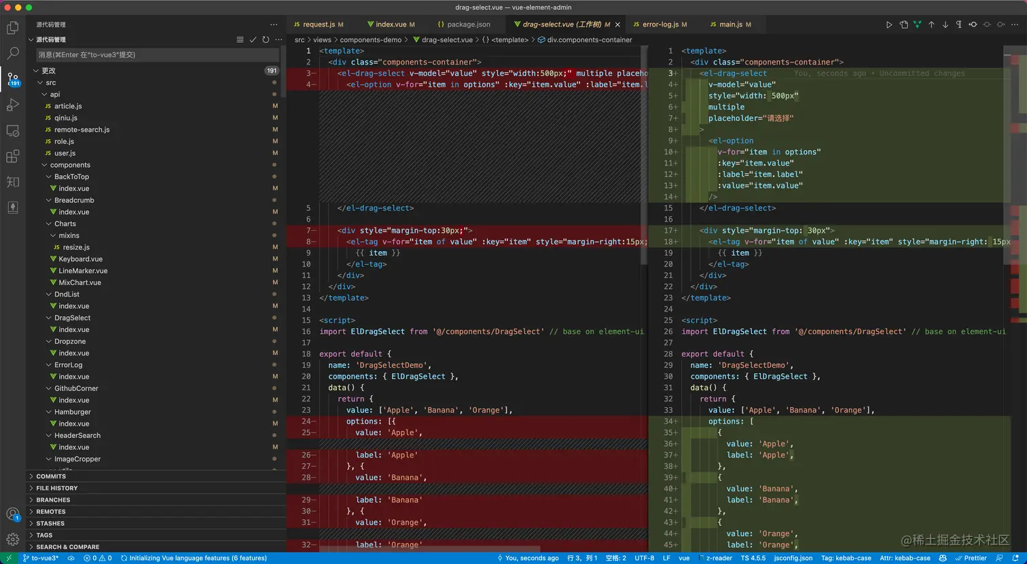
Task: Open the Search view in activity bar
Action: (x=12, y=53)
